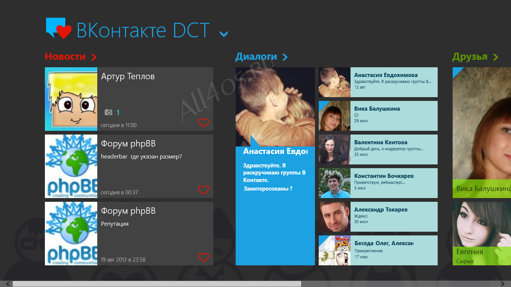Screen dimensions: 511x287
Task: Open the large Анастасия Евдо featured dialog tile
Action: (x=275, y=166)
